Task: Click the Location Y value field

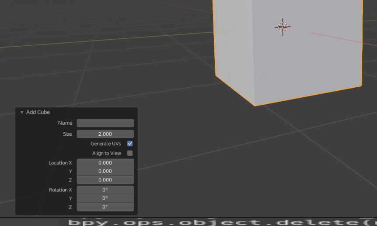Action: [x=105, y=171]
